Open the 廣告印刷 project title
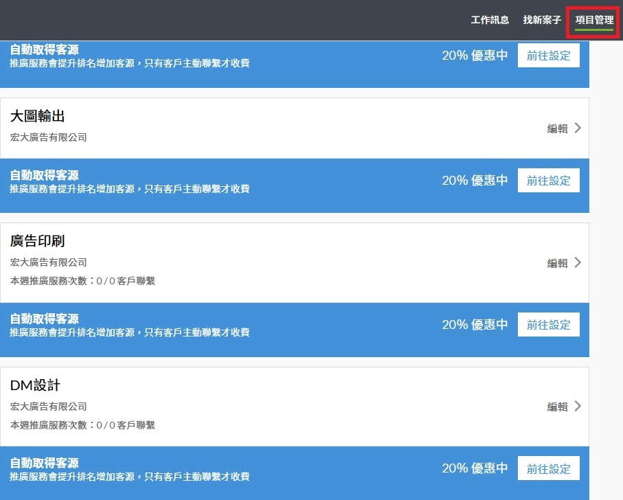 click(37, 240)
